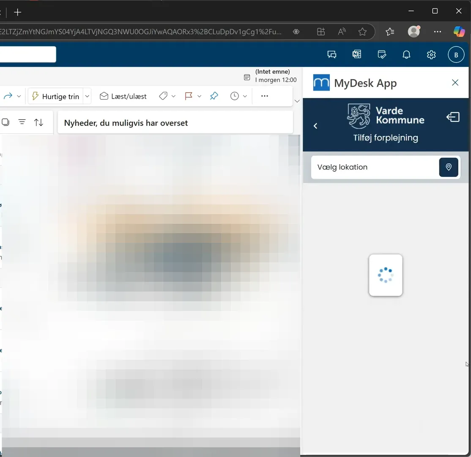The height and width of the screenshot is (457, 471).
Task: Open the upcoming event I morgen 12:00
Action: (276, 76)
